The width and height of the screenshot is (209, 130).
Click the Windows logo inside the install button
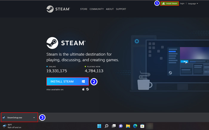tap(83, 81)
